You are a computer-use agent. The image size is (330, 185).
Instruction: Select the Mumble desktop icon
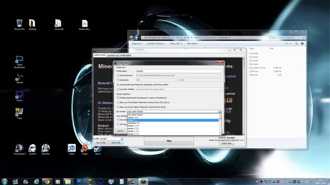pyautogui.click(x=45, y=150)
